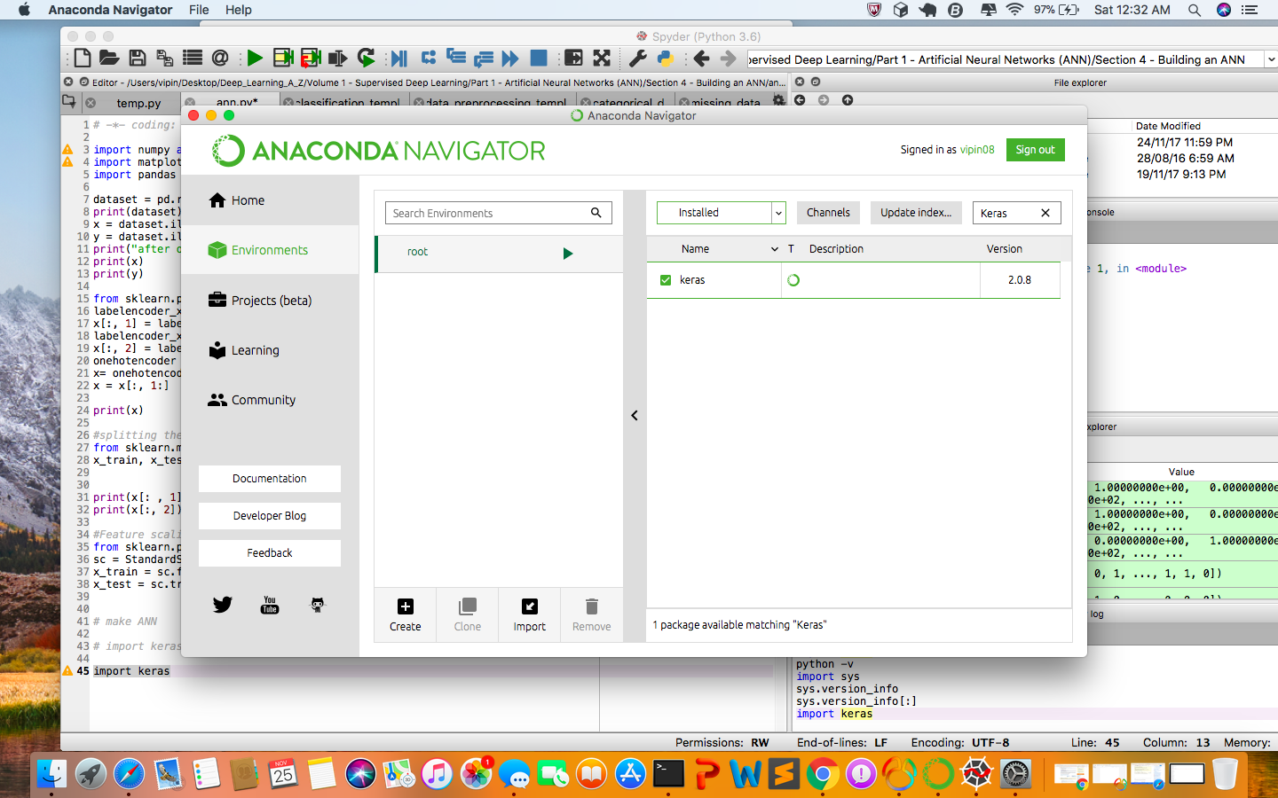Collapse environments panel with left chevron
The image size is (1278, 798).
[635, 415]
